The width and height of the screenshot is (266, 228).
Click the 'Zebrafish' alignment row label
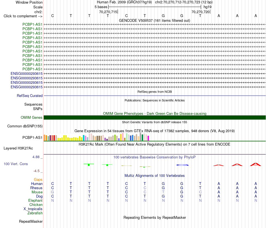point(35,213)
